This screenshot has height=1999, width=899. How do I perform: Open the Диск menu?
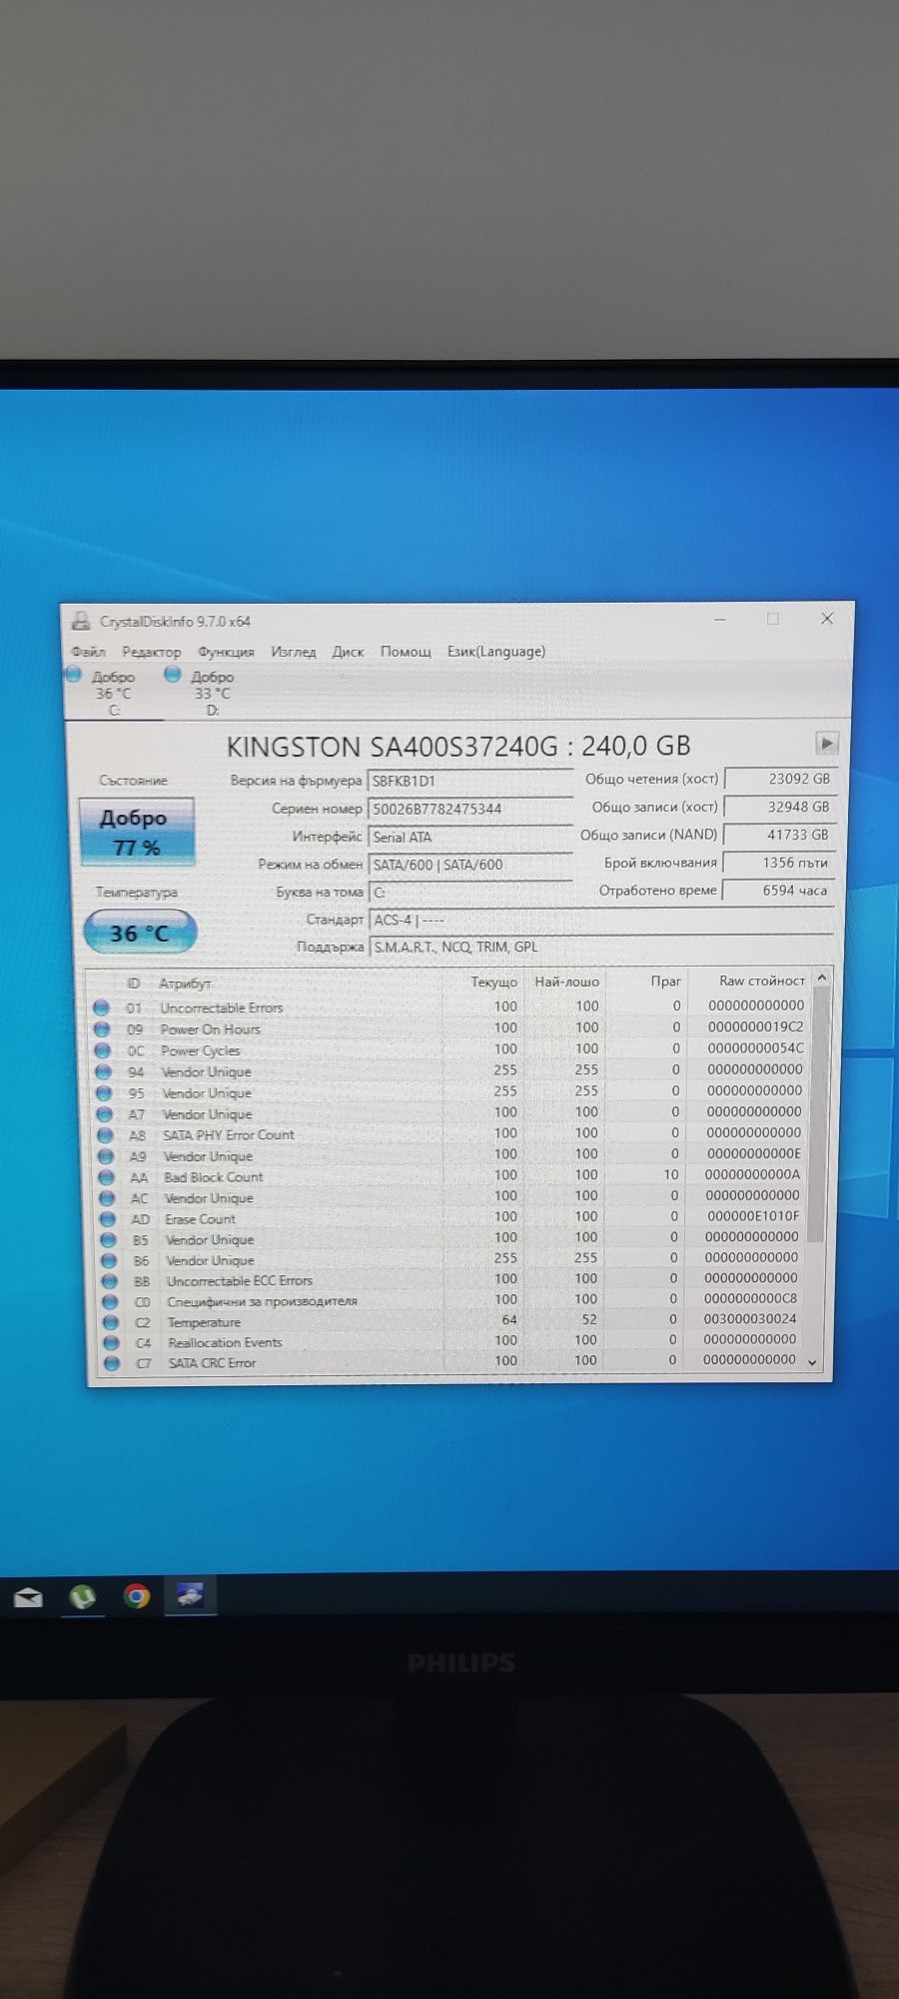click(348, 652)
